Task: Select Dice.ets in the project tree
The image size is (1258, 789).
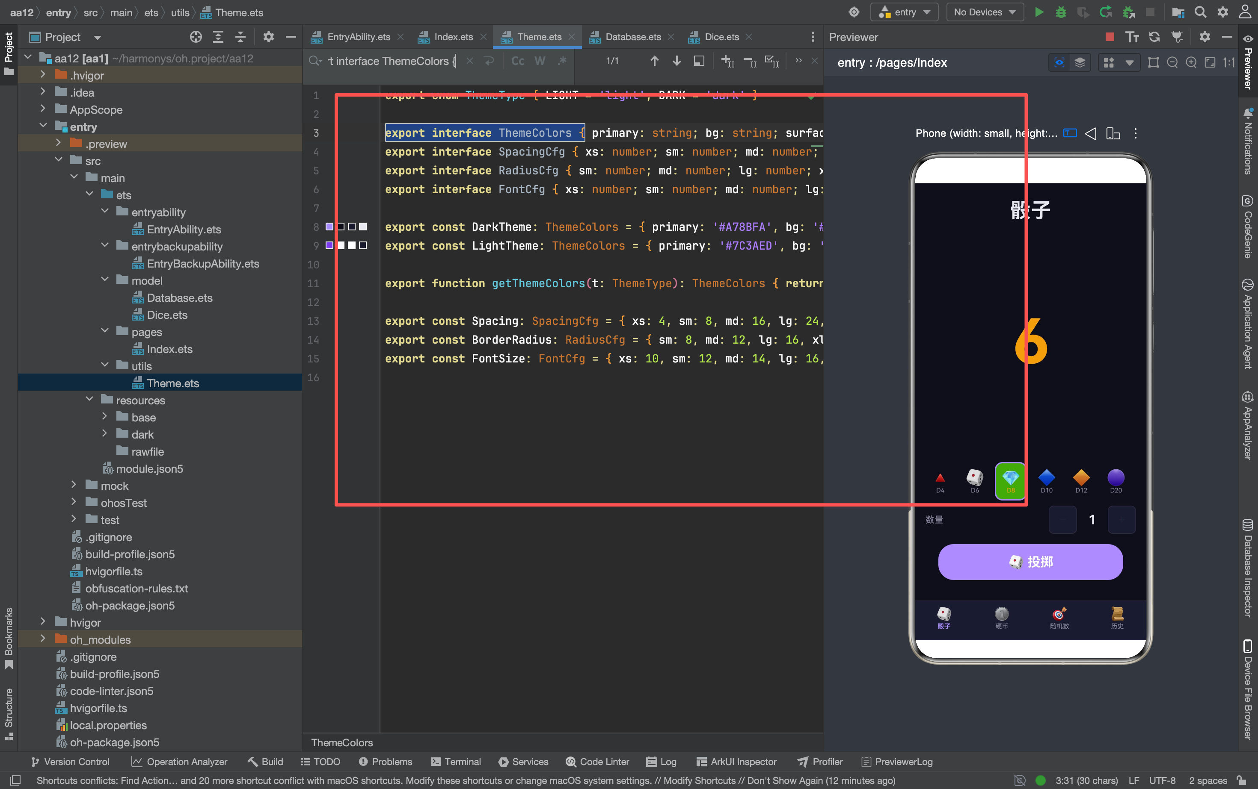Action: pyautogui.click(x=166, y=315)
